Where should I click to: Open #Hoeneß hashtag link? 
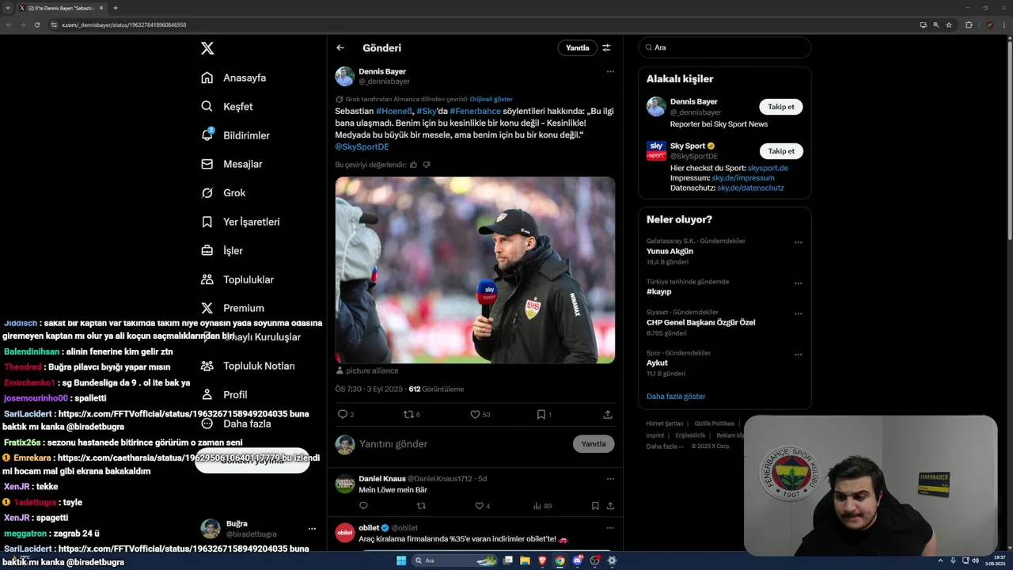394,111
